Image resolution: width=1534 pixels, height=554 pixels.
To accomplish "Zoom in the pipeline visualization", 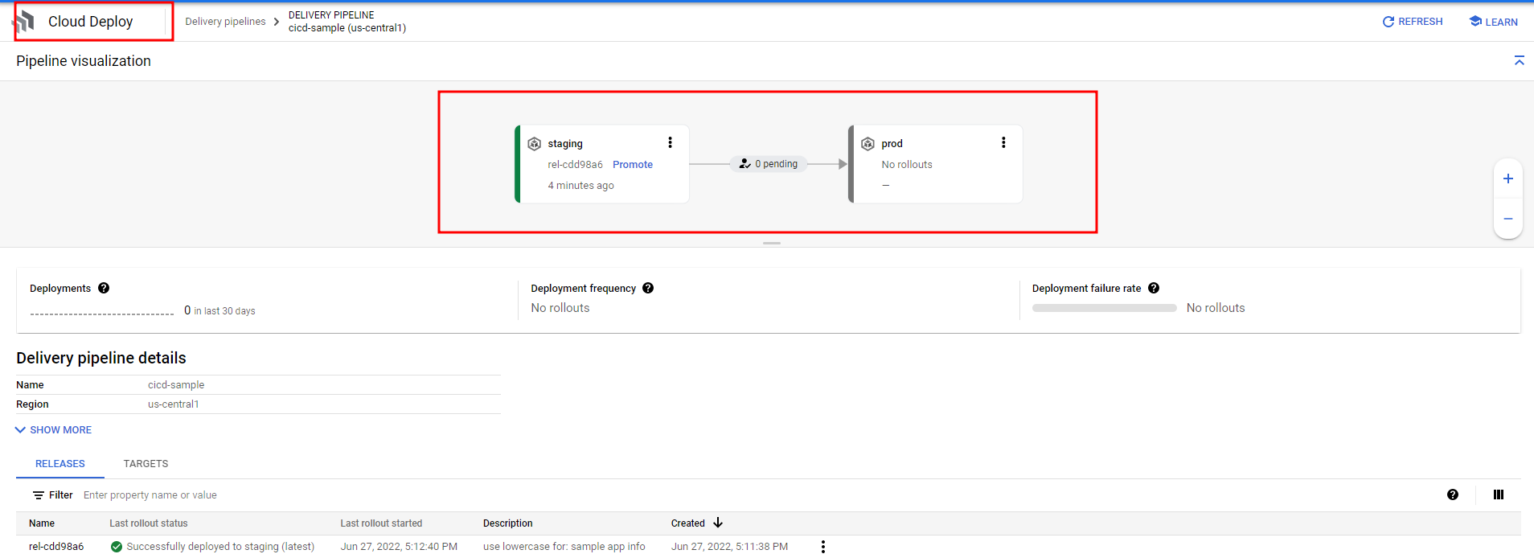I will (1508, 179).
